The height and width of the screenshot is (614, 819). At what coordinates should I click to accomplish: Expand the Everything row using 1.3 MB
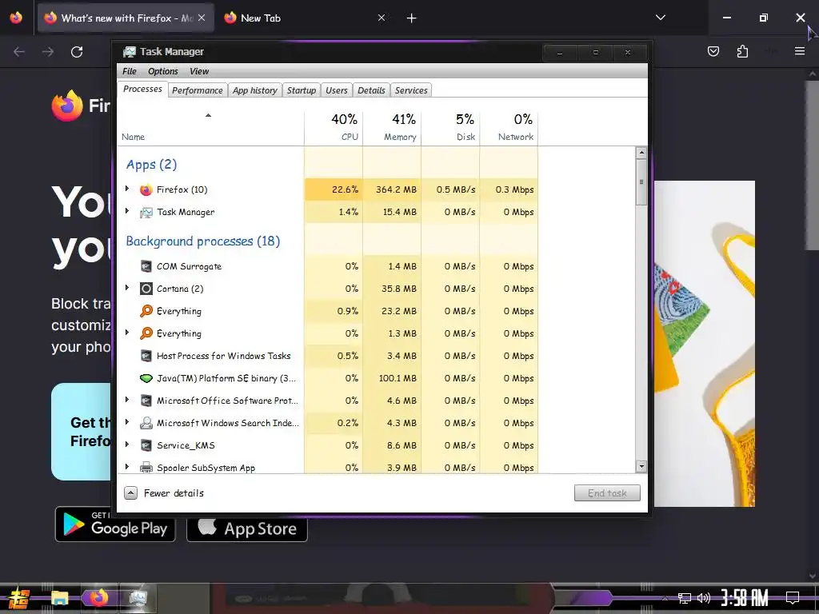[127, 333]
